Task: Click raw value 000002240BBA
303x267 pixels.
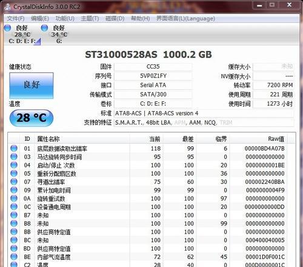Action: [265, 182]
